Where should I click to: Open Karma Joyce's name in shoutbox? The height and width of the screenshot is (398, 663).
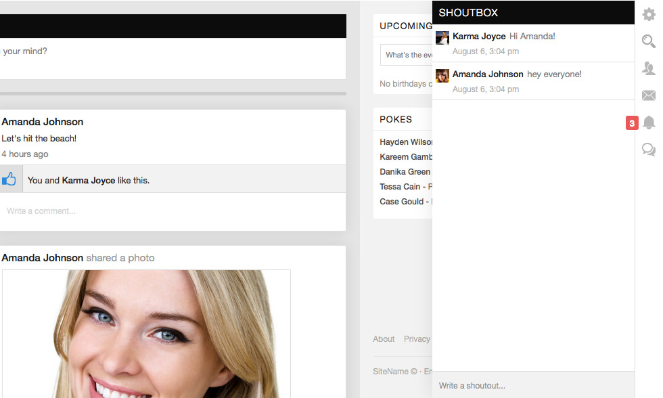(479, 37)
